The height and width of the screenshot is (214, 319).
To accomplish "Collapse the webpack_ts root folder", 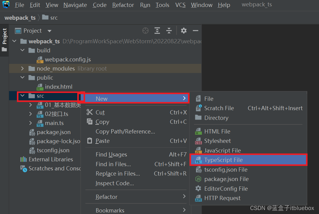I will pos(14,41).
